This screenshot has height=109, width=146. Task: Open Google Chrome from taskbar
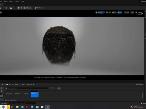click(22, 107)
